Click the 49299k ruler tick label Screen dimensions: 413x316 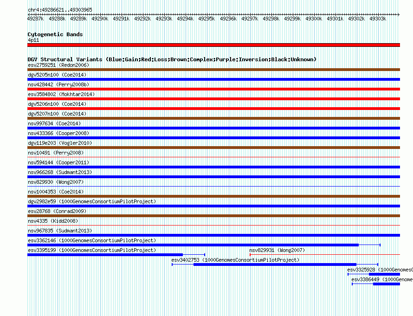292,19
